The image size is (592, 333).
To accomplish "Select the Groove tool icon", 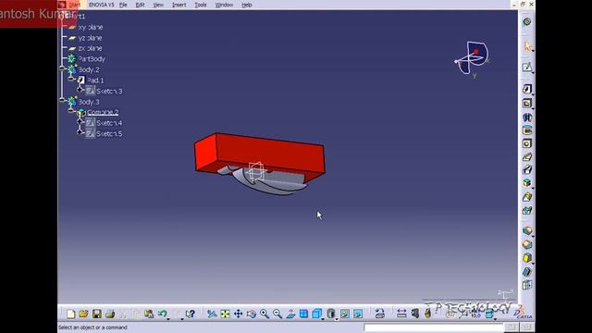I will click(527, 130).
